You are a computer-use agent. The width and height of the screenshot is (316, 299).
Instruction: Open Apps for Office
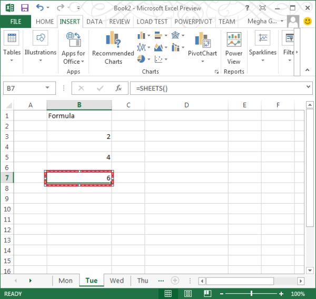tap(73, 48)
